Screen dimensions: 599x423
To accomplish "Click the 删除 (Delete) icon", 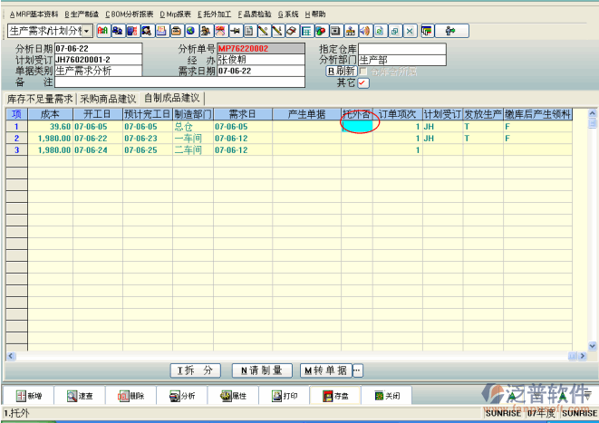I will pos(130,396).
